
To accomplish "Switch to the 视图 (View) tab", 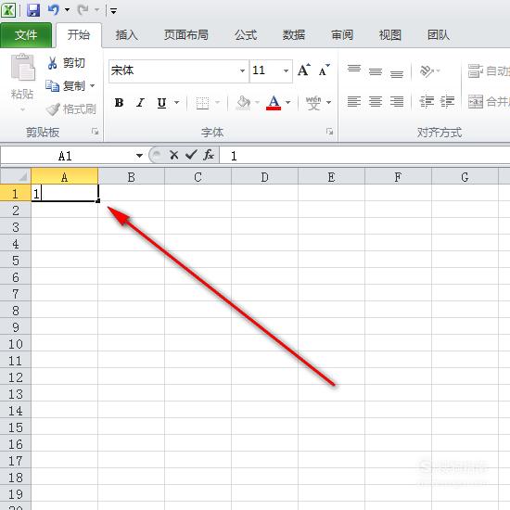I will click(389, 35).
